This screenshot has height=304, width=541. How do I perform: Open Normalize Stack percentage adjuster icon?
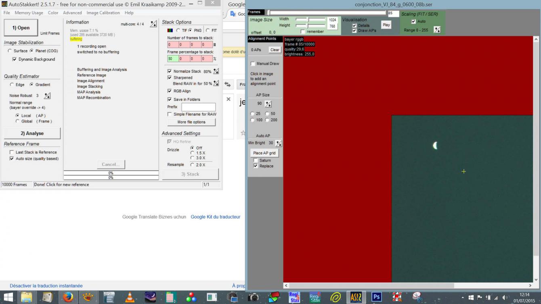point(216,71)
